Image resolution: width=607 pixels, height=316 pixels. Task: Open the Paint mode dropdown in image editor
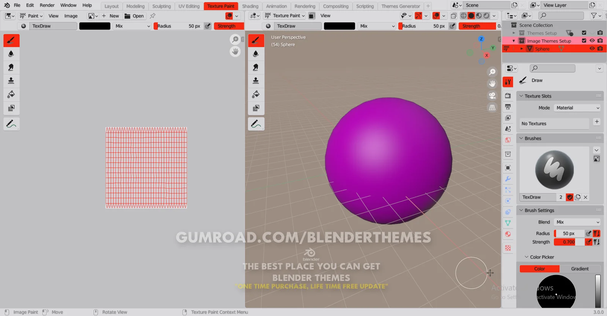click(31, 16)
